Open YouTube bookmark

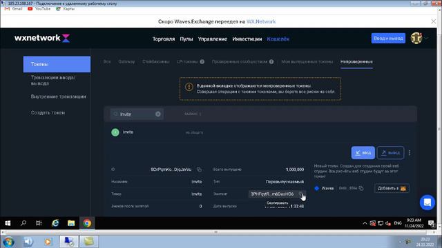(39, 9)
